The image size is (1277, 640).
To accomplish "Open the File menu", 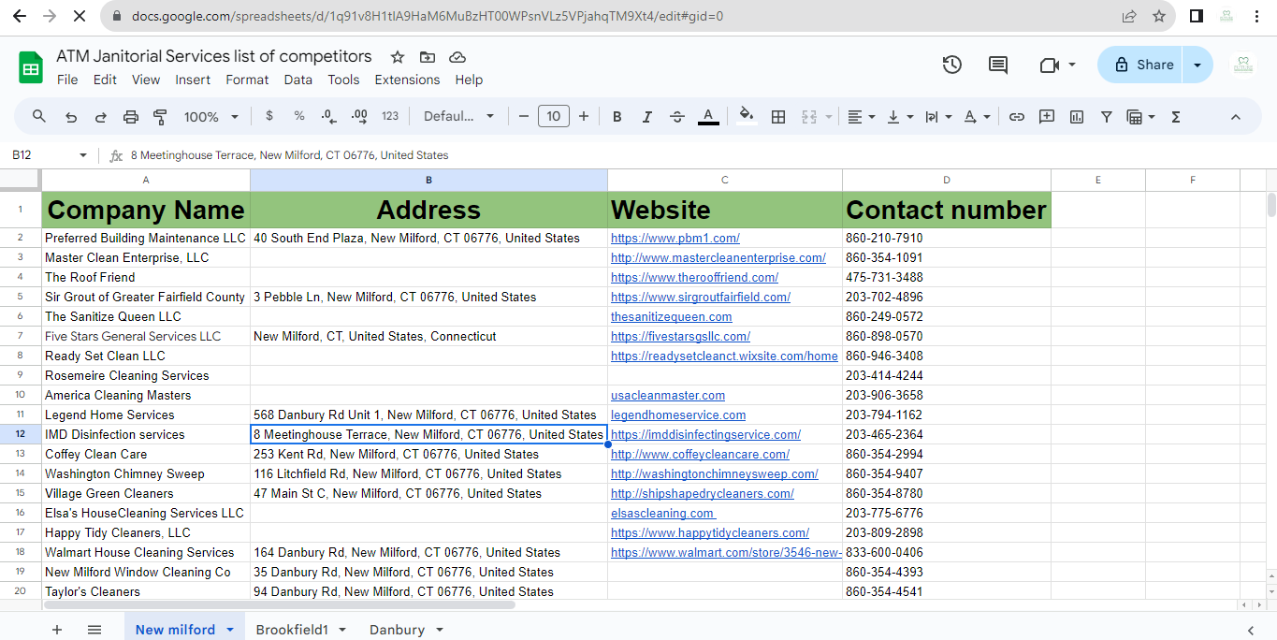I will pos(67,80).
